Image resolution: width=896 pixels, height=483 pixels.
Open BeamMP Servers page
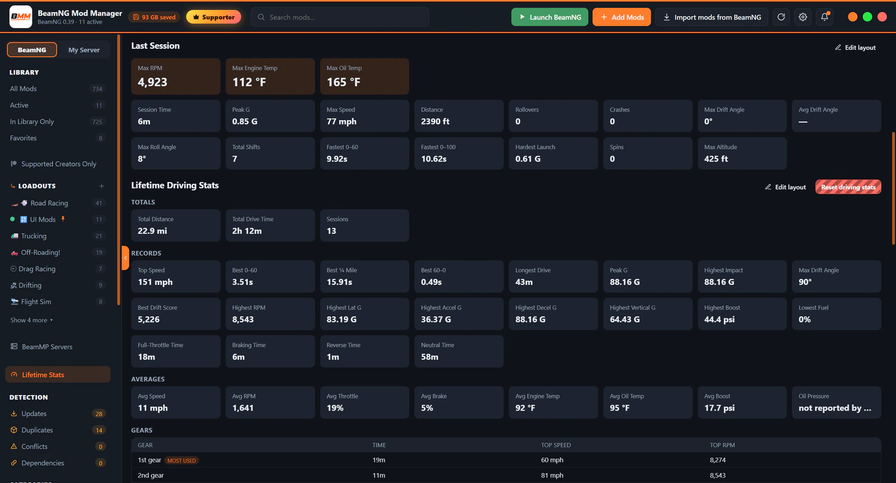pyautogui.click(x=57, y=347)
